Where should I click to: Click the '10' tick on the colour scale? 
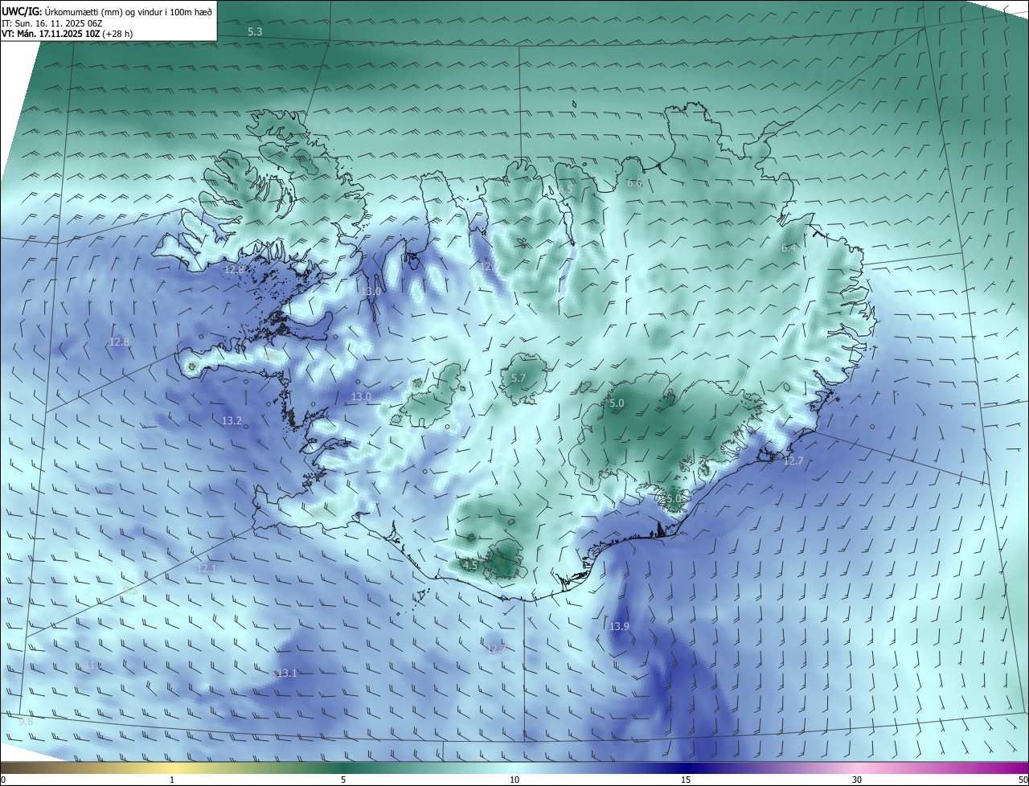(x=514, y=780)
